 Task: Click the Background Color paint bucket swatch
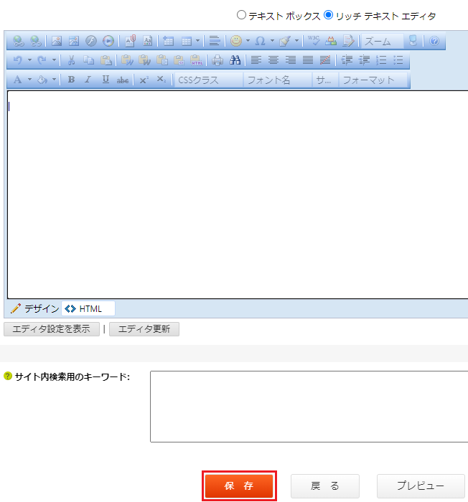[x=42, y=80]
